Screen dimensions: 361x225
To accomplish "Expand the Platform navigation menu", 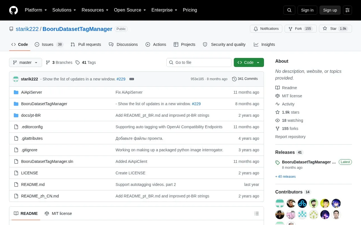I will (36, 10).
